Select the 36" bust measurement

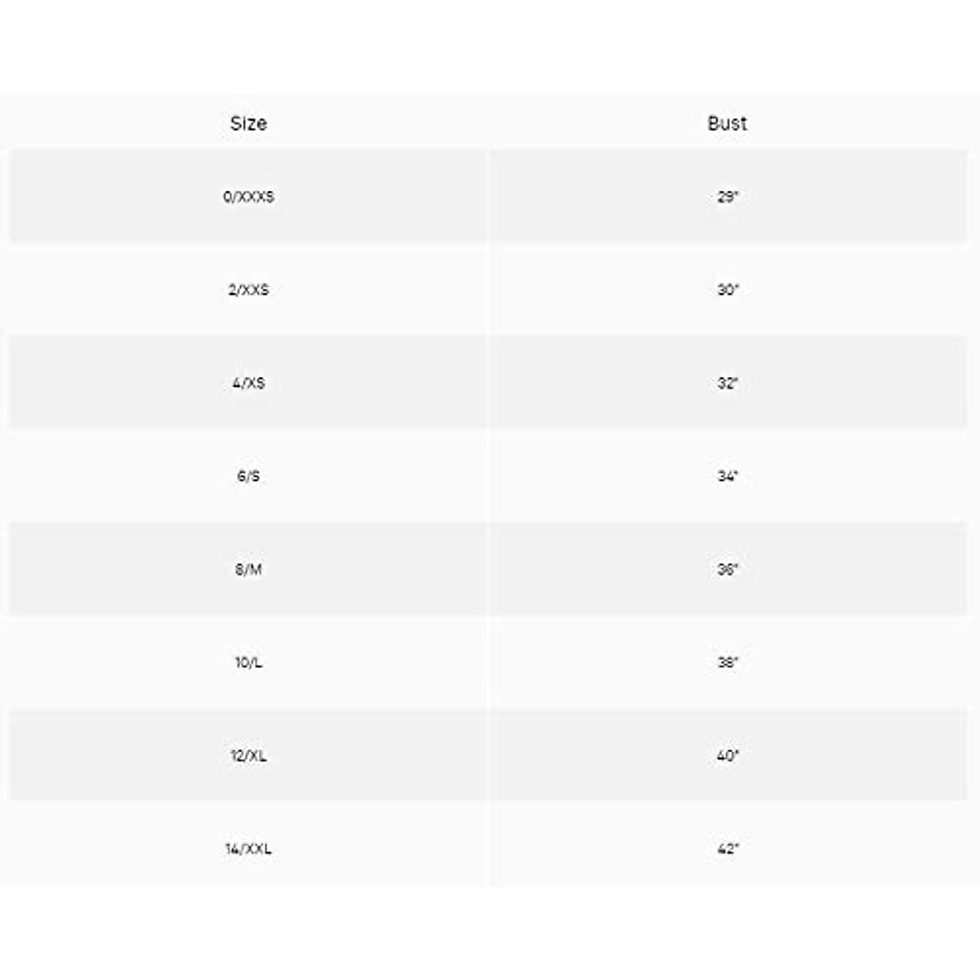[x=727, y=569]
